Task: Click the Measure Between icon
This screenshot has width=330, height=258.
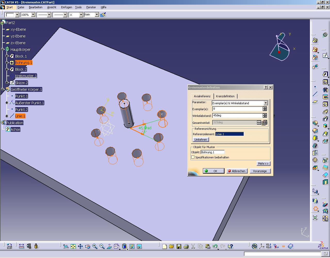Action: pyautogui.click(x=21, y=246)
